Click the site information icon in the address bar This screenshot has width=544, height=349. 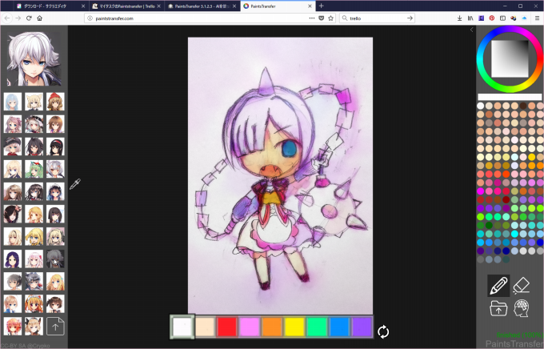[x=90, y=18]
